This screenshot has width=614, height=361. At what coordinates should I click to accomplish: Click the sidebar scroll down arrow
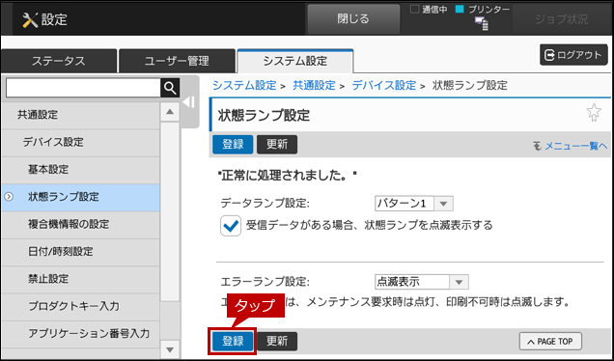170,349
